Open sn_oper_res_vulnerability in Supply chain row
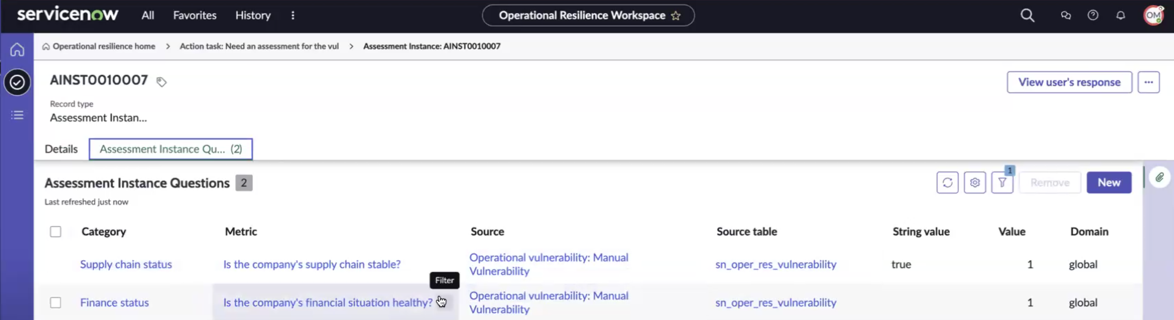The height and width of the screenshot is (320, 1174). 776,265
